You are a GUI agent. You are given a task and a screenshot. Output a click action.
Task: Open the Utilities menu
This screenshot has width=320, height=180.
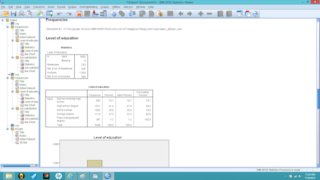coord(116,7)
